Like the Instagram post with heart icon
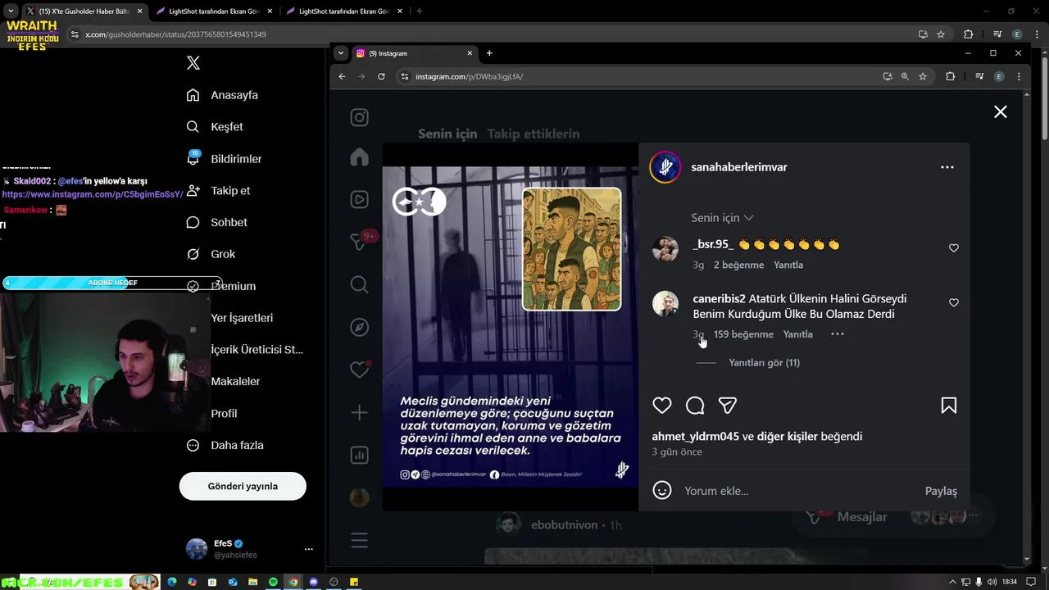The image size is (1049, 590). click(662, 406)
